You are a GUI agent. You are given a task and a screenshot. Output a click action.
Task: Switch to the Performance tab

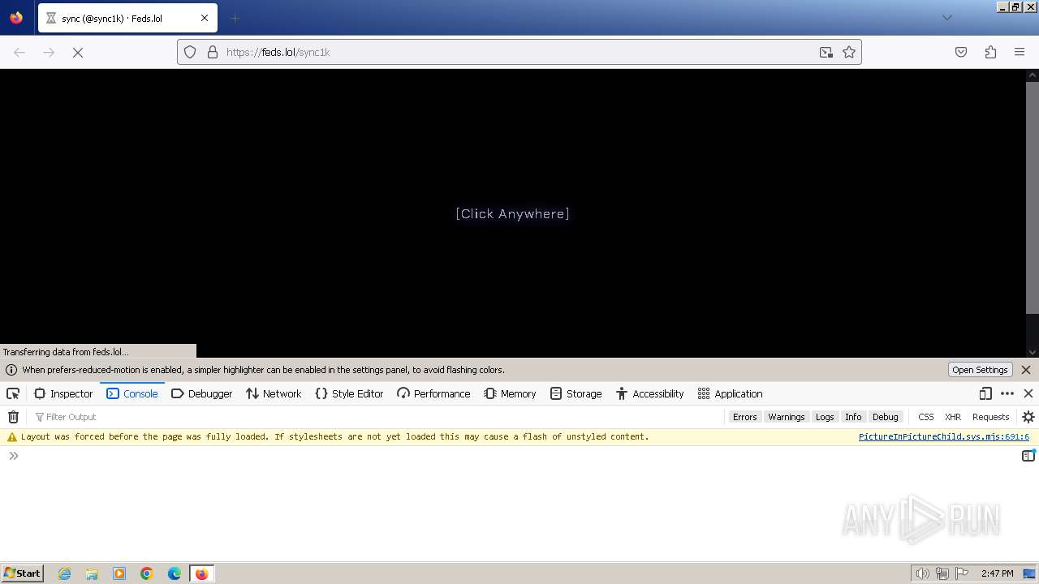(433, 393)
